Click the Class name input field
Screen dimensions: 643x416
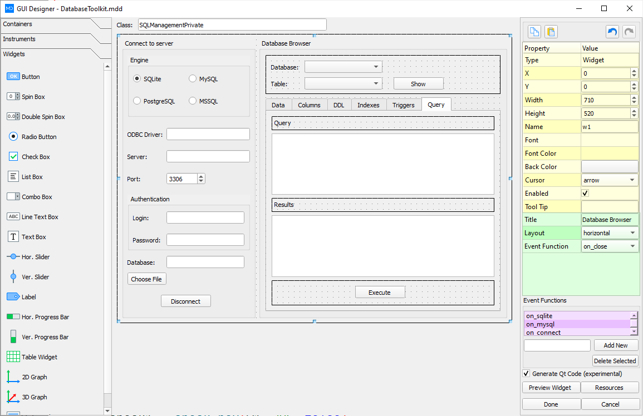point(232,25)
